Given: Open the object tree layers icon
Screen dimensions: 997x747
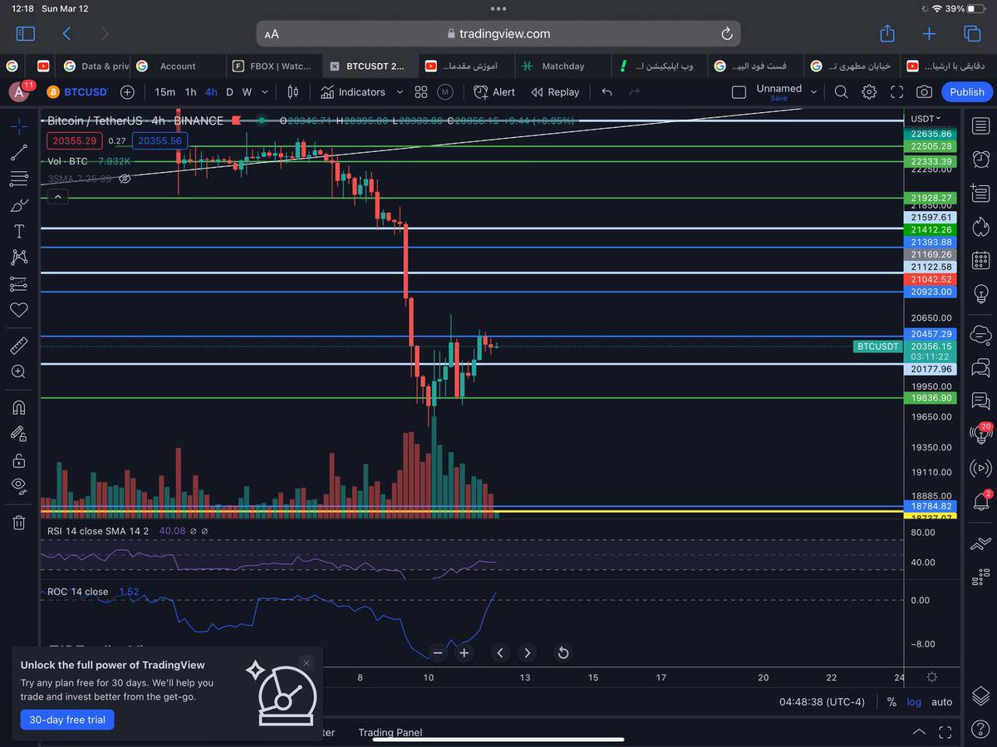Looking at the screenshot, I should pyautogui.click(x=980, y=695).
